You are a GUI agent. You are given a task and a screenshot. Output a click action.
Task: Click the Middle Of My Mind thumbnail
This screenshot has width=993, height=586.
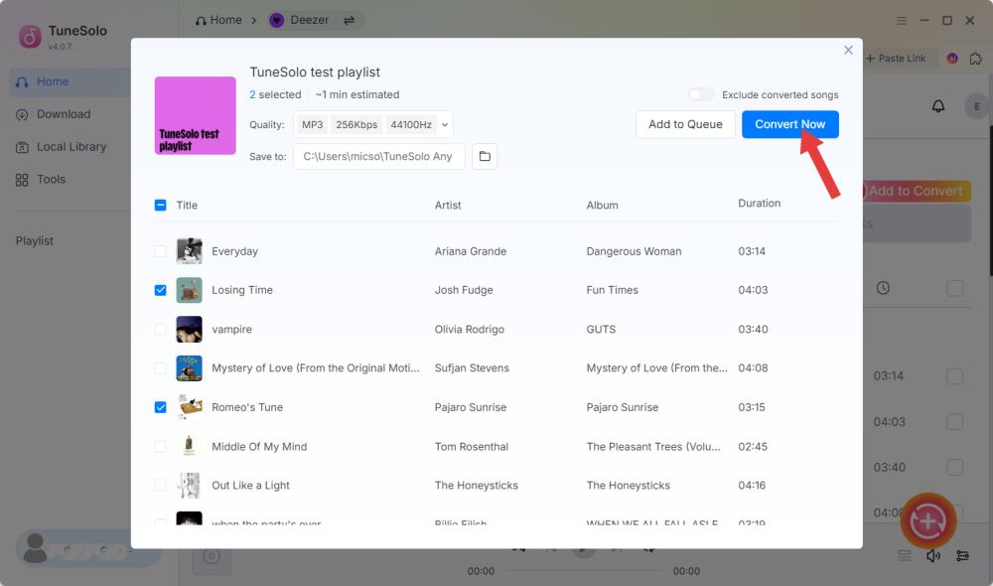[189, 447]
